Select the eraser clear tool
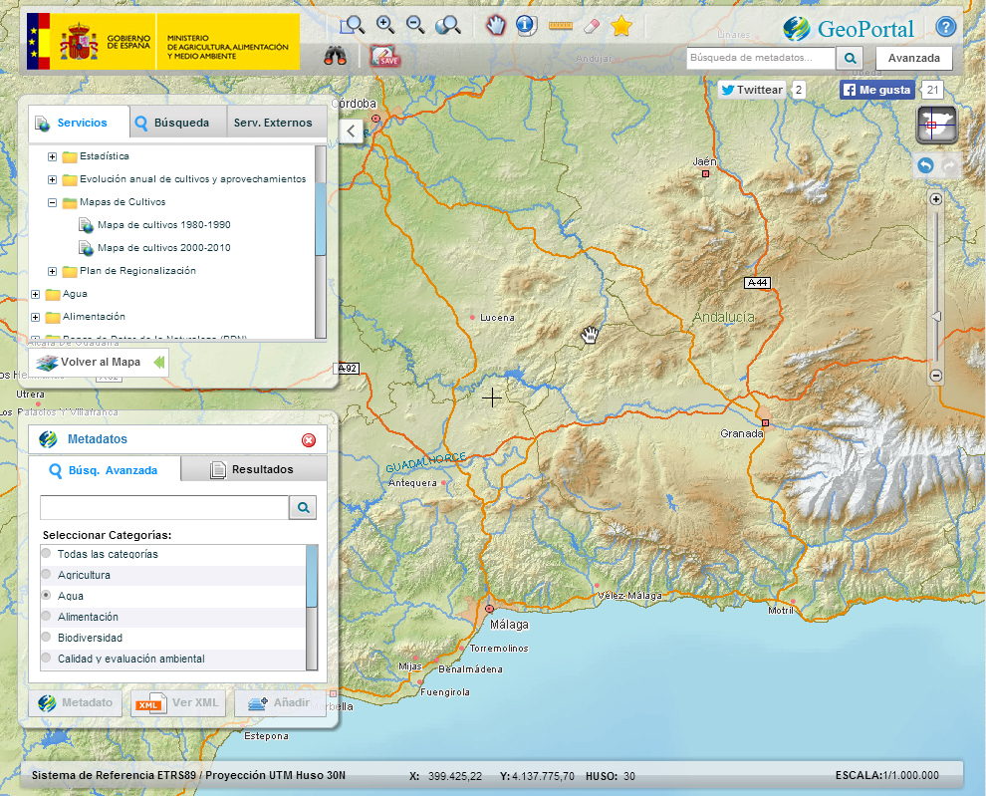The height and width of the screenshot is (796, 986). click(592, 26)
